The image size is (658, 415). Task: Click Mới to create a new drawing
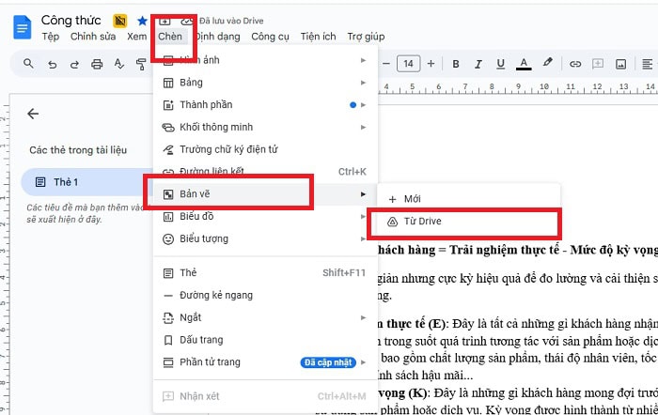click(412, 199)
